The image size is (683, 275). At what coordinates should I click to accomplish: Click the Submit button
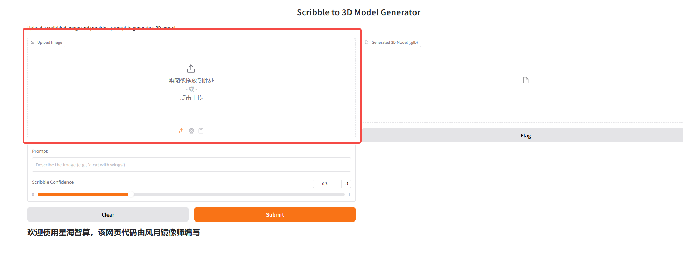[x=275, y=214]
